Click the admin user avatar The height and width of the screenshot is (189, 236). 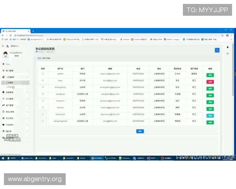(x=6, y=54)
